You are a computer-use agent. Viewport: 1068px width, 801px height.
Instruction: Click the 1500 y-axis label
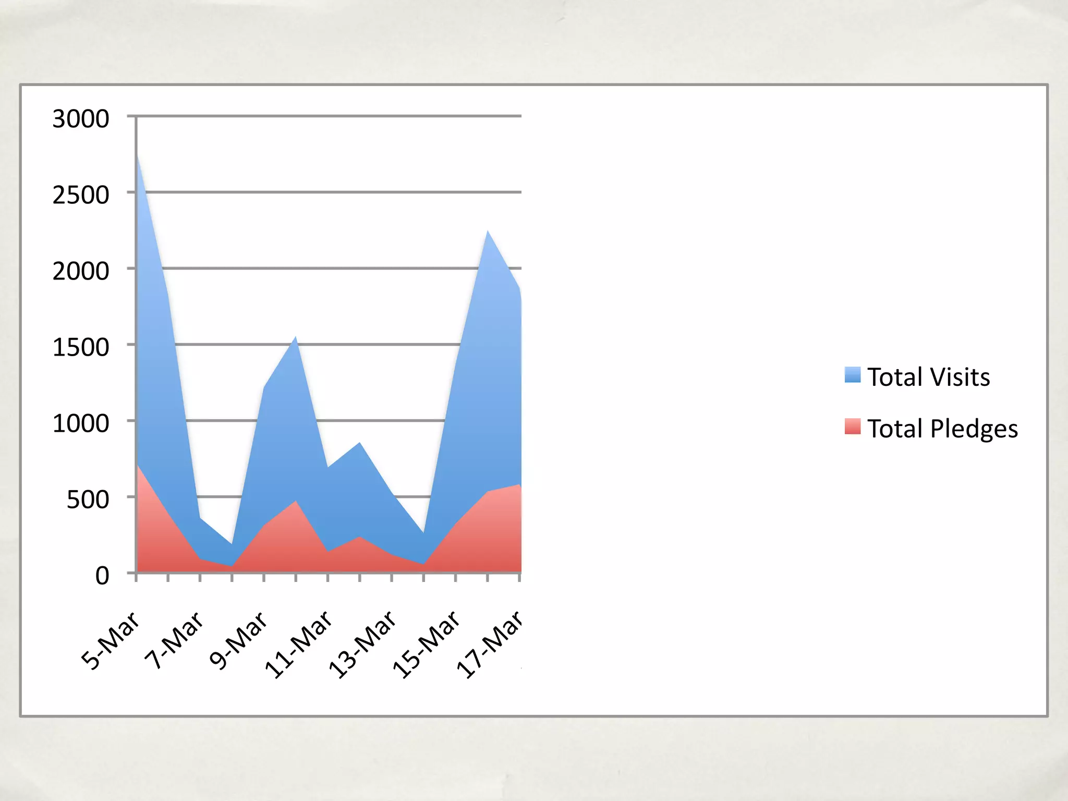tap(81, 347)
